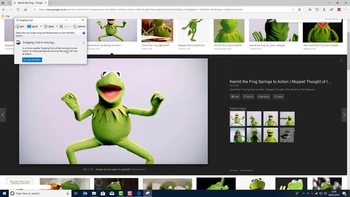
Task: Open the 'Kermit the Frog Springs to Action' title link
Action: [281, 82]
